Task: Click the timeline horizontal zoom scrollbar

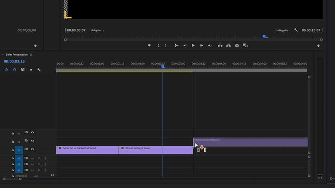Action: [x=12, y=179]
